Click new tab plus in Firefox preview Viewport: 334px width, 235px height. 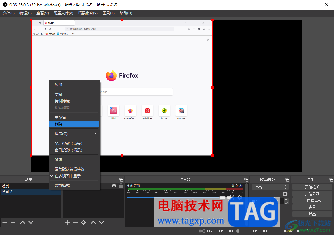[x=78, y=23]
